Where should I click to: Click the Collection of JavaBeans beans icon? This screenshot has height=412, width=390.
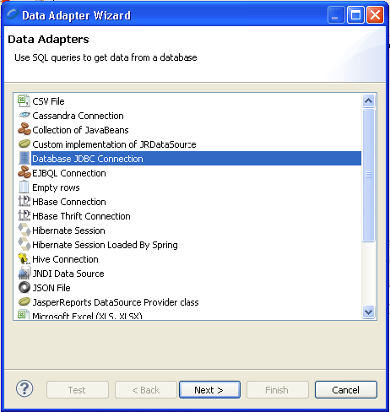point(24,129)
